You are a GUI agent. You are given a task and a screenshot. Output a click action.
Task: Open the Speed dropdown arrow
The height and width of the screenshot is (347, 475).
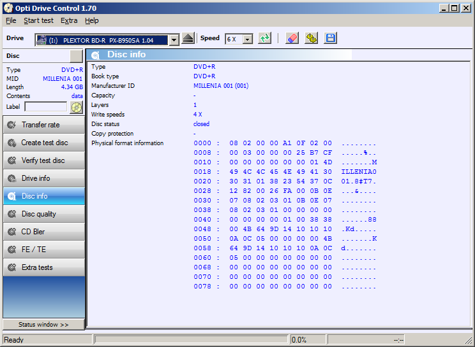tap(248, 39)
